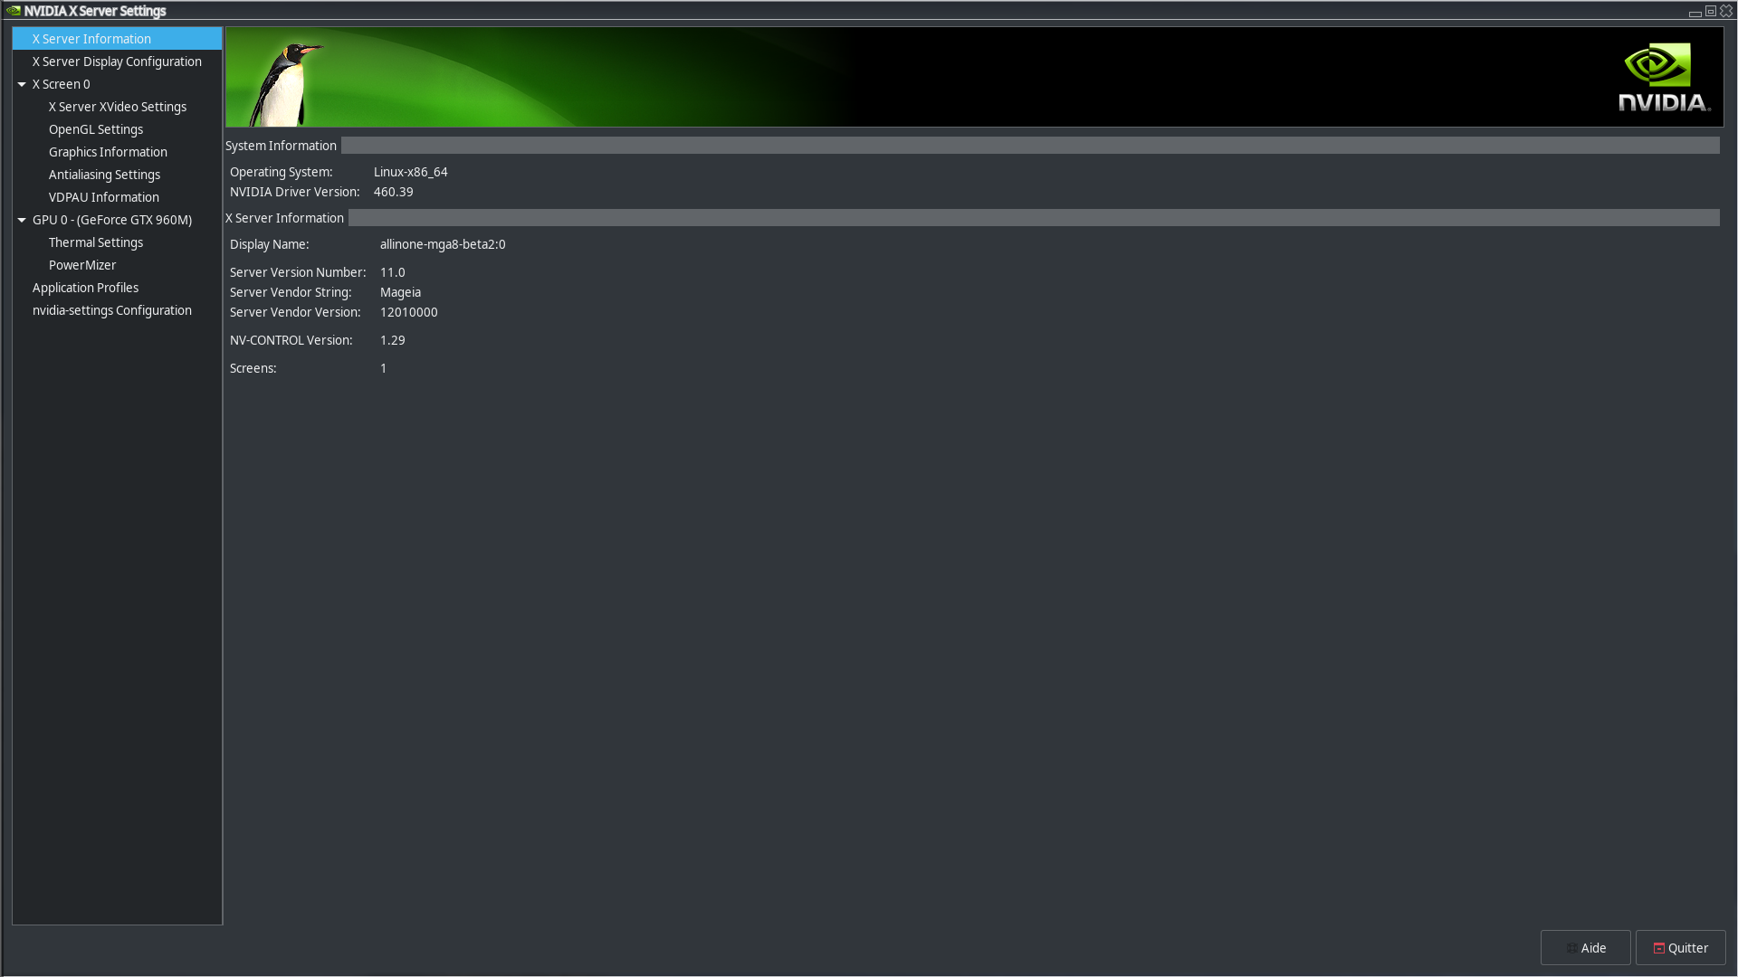Open VDPAU Information page
The height and width of the screenshot is (977, 1738).
coord(104,197)
